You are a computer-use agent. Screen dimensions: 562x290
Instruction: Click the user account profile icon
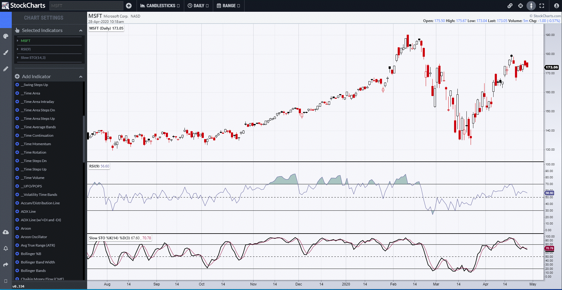coord(556,6)
